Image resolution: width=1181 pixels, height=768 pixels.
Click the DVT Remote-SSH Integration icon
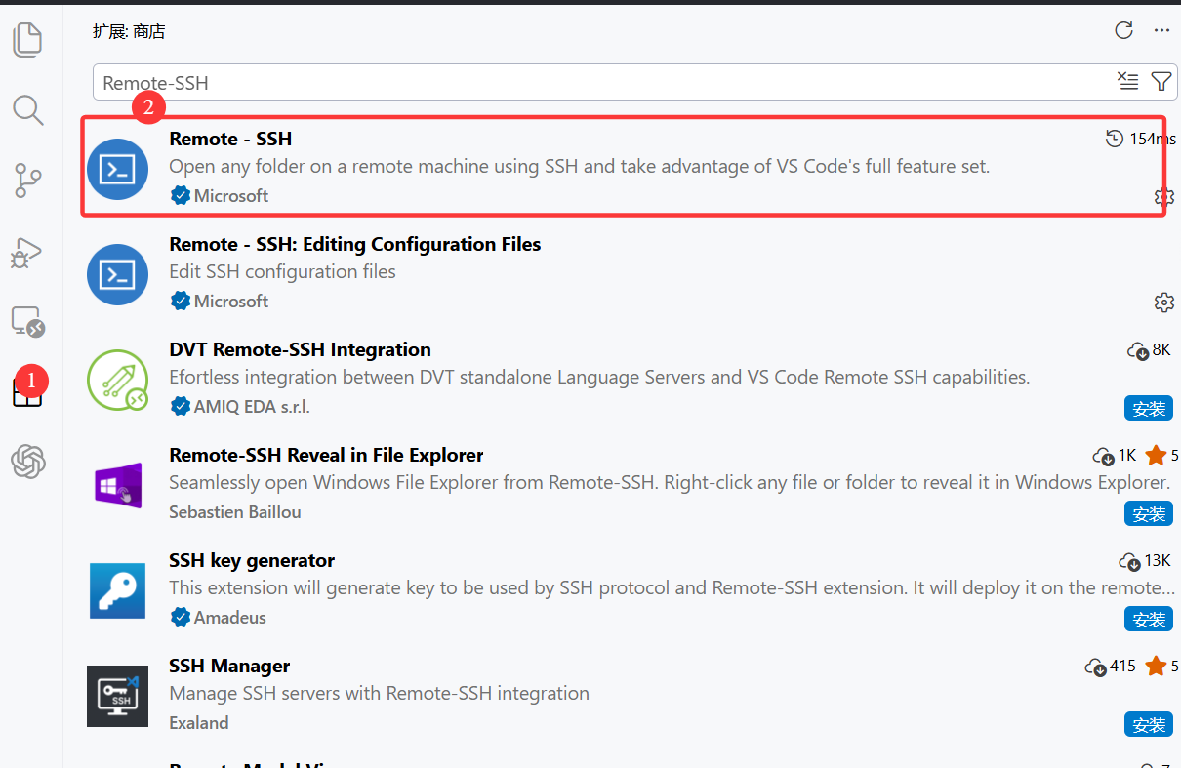[x=117, y=380]
